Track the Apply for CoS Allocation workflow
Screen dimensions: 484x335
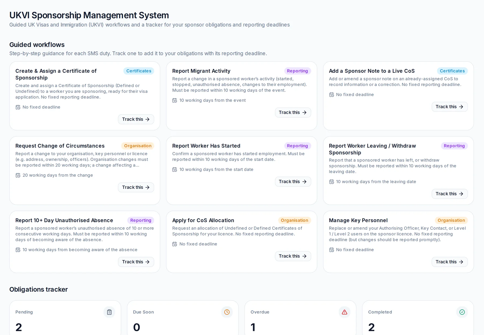(293, 256)
